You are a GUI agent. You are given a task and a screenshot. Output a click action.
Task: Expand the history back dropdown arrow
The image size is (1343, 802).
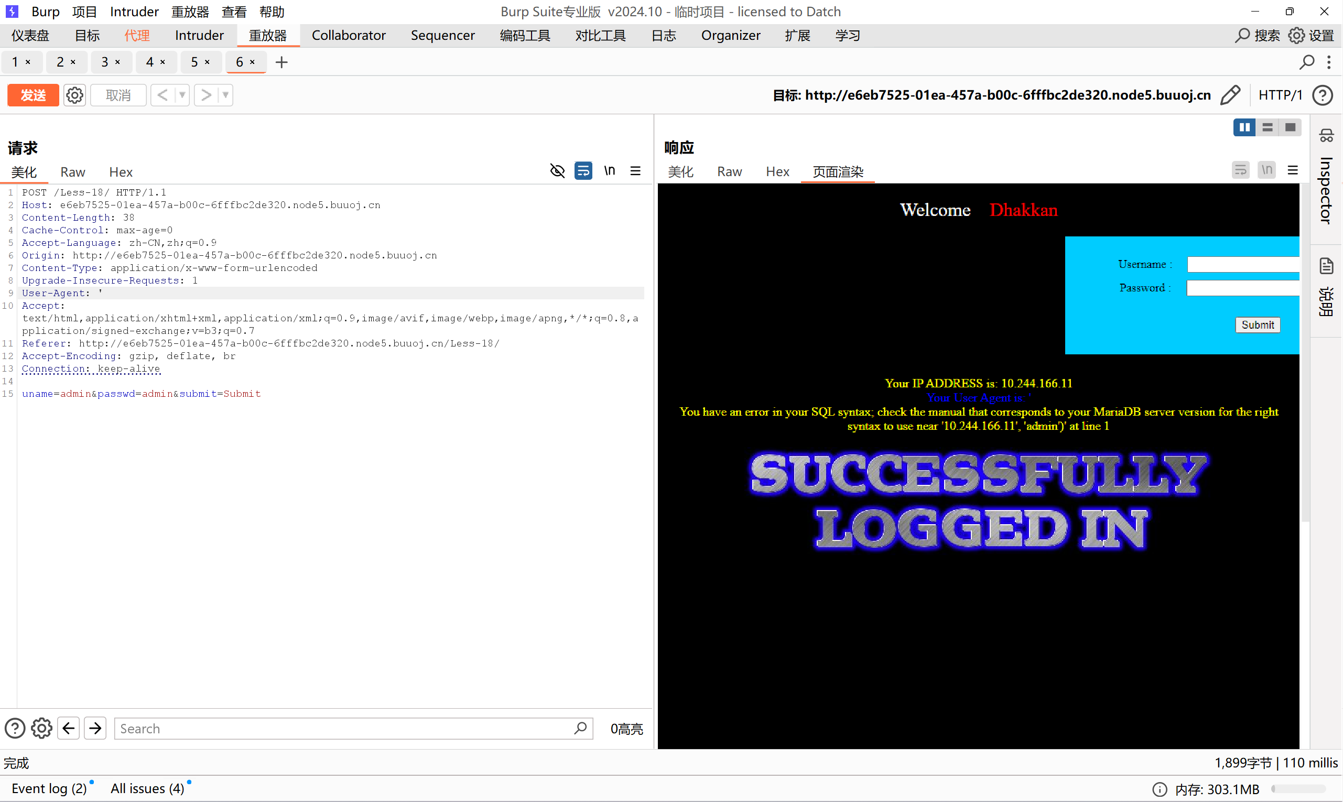click(x=182, y=95)
